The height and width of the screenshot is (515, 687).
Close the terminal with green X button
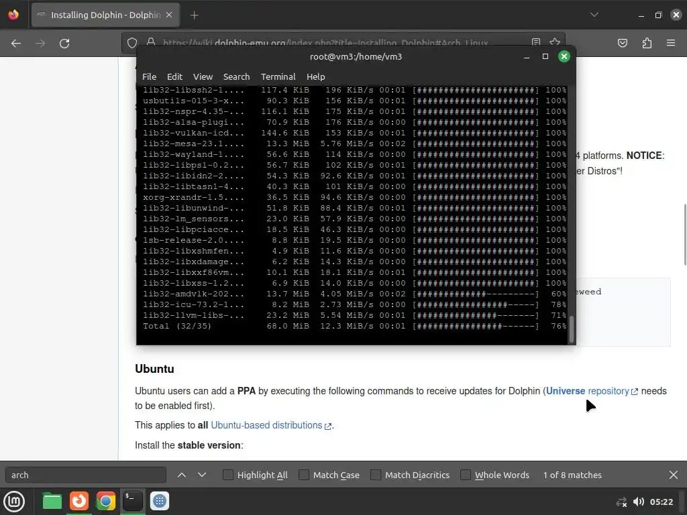[x=564, y=56]
